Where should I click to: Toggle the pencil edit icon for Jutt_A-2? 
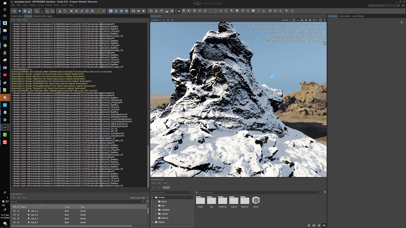pyautogui.click(x=18, y=215)
